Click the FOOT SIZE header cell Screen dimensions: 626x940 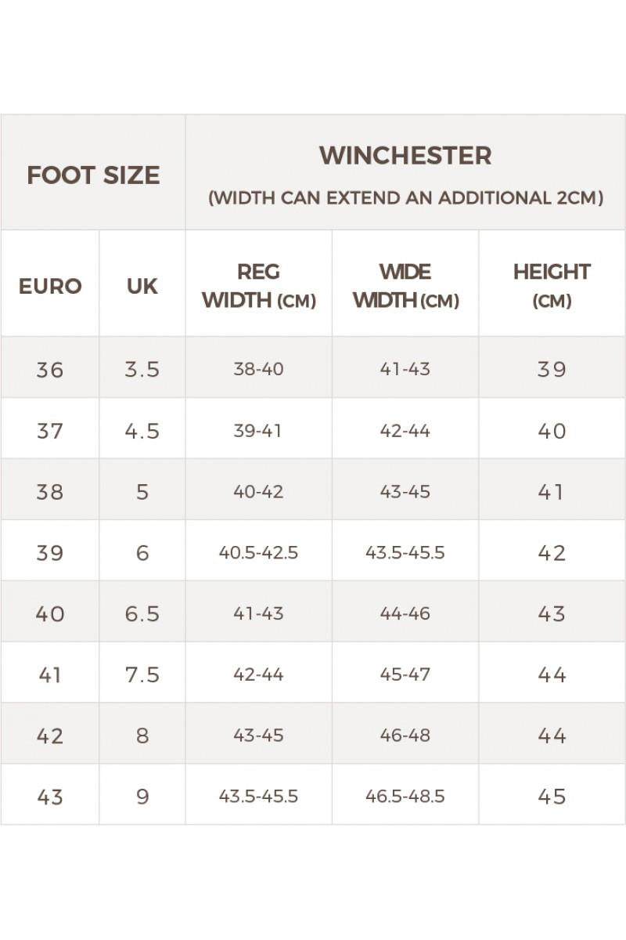[x=93, y=175]
